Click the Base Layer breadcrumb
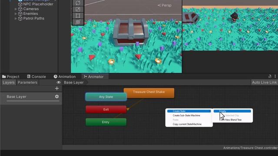The width and height of the screenshot is (278, 156). 74,82
